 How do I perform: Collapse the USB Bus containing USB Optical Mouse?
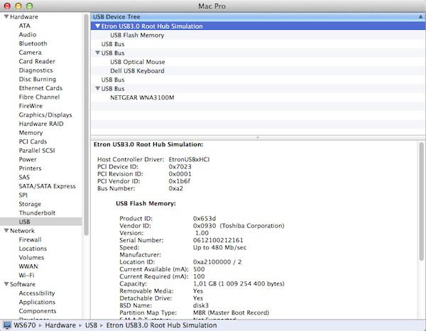(98, 53)
